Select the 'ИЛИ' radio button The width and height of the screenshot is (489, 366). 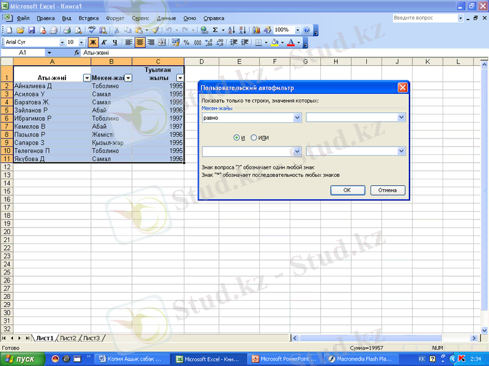(254, 138)
